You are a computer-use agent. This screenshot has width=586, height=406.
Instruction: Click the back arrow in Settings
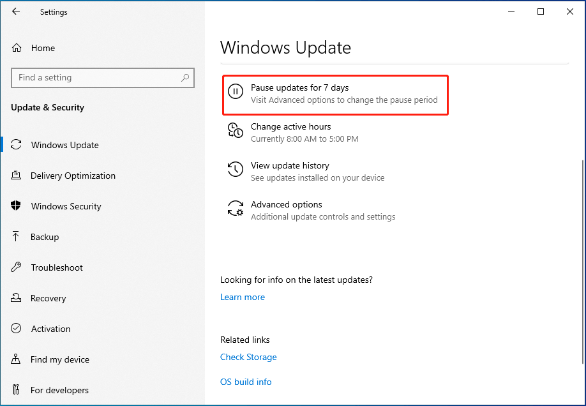[16, 11]
